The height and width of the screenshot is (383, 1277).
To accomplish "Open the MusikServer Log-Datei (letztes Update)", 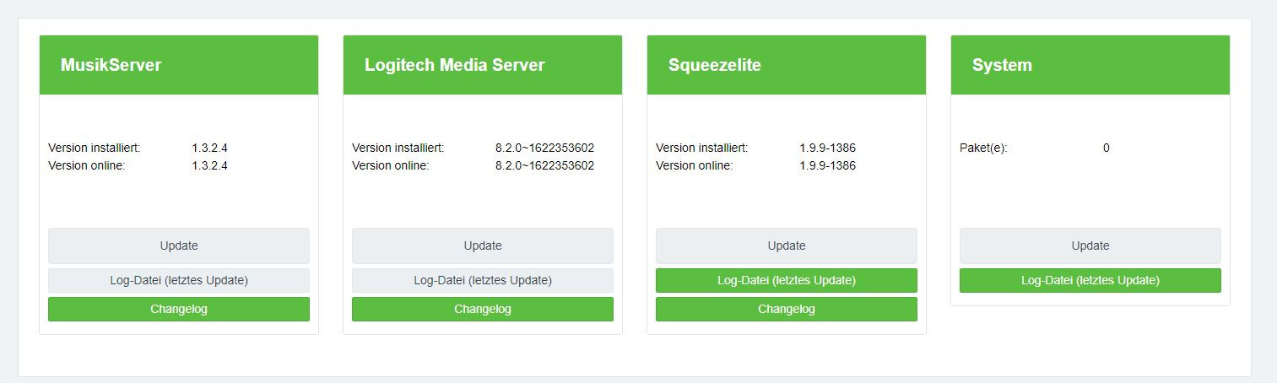I will point(179,280).
